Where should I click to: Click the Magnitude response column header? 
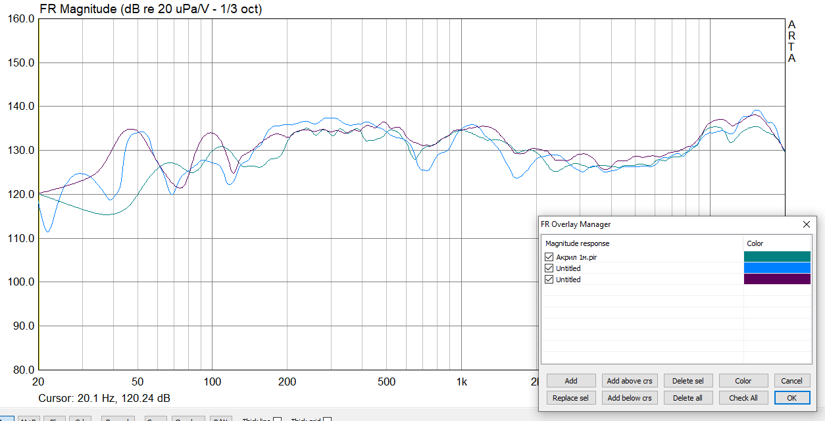[642, 243]
